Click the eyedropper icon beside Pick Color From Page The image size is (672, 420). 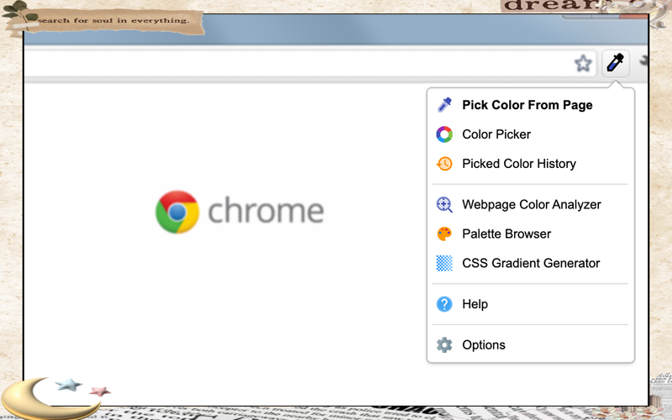coord(444,104)
